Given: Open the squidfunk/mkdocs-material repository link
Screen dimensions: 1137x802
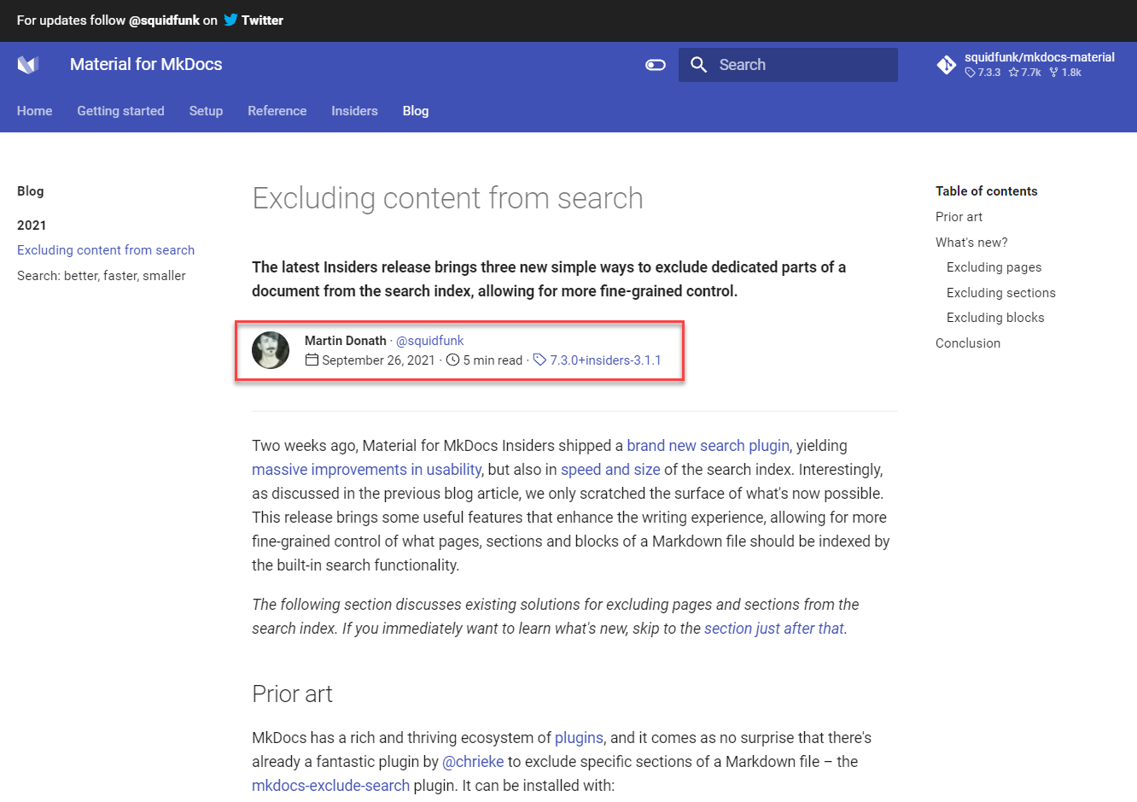Looking at the screenshot, I should tap(1025, 65).
